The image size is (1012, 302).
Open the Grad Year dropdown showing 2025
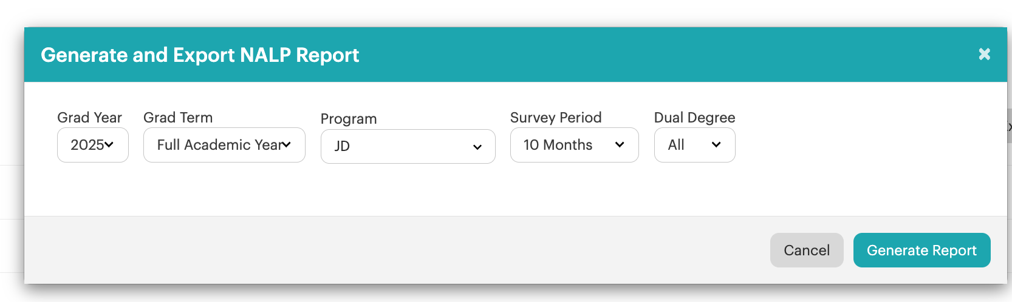(x=93, y=145)
